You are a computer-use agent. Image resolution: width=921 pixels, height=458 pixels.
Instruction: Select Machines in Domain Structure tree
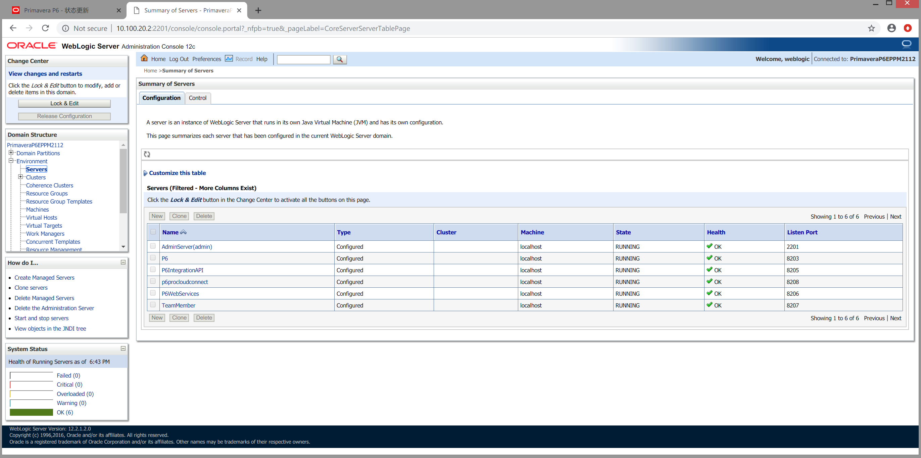[37, 210]
